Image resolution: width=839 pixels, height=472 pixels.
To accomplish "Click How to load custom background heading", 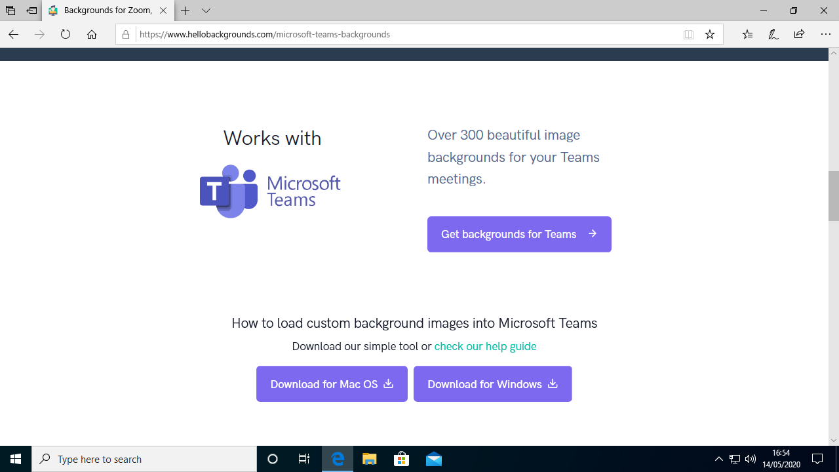I will 414,323.
